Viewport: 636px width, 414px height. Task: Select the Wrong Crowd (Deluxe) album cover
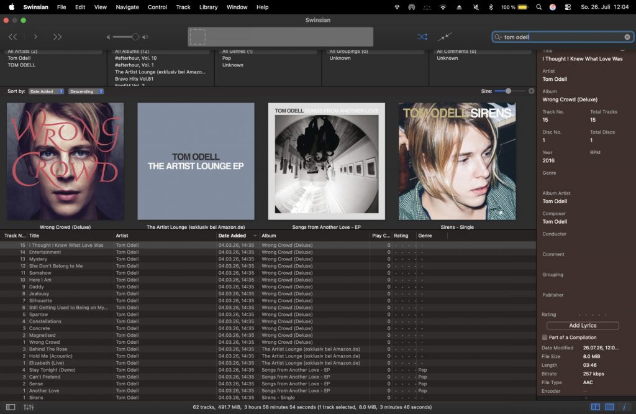65,161
